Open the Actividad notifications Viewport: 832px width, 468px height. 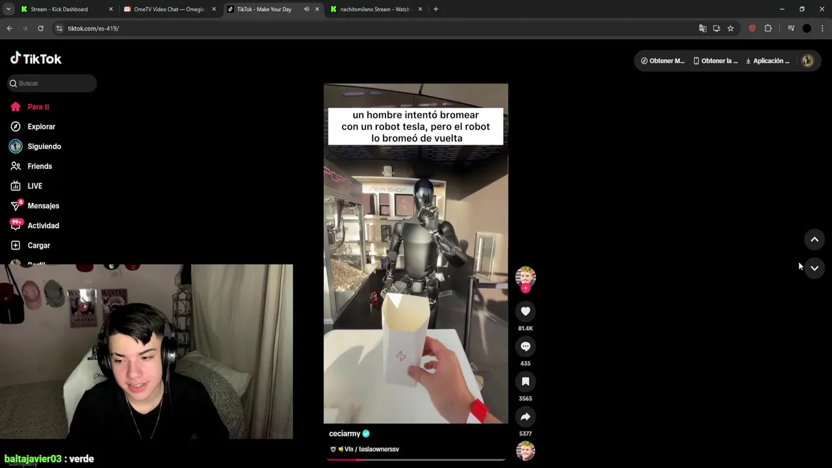[35, 226]
